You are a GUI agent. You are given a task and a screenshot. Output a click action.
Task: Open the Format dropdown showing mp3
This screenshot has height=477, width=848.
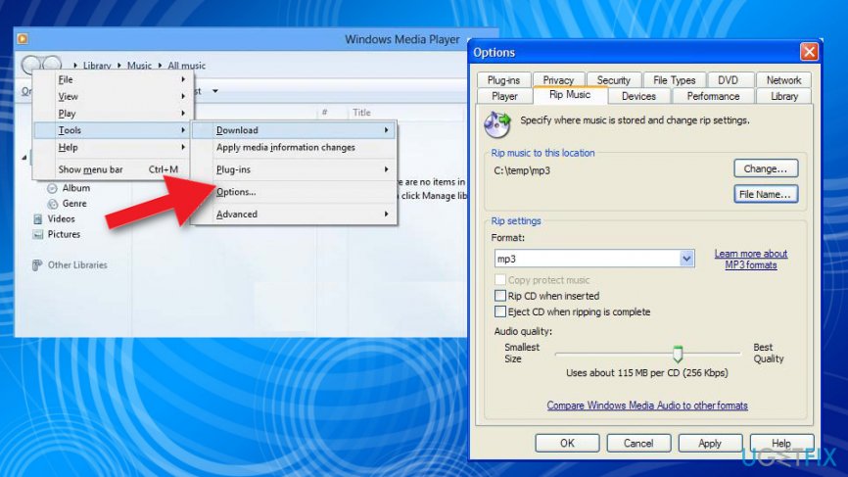pos(686,259)
